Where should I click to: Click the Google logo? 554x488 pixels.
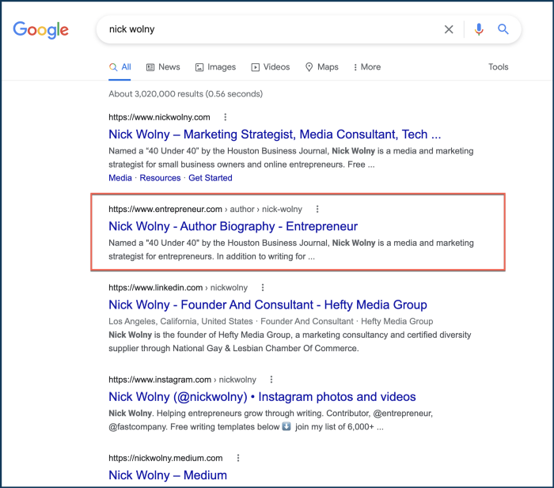[41, 30]
